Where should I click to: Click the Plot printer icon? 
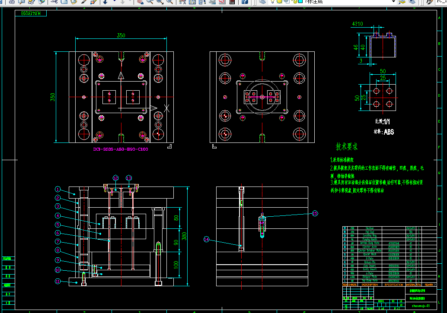pos(12,2)
